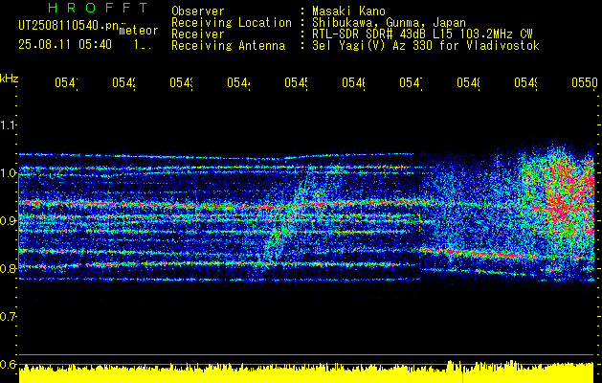Image resolution: width=602 pixels, height=383 pixels.
Task: Click the 'meteor' label
Action: (x=138, y=31)
